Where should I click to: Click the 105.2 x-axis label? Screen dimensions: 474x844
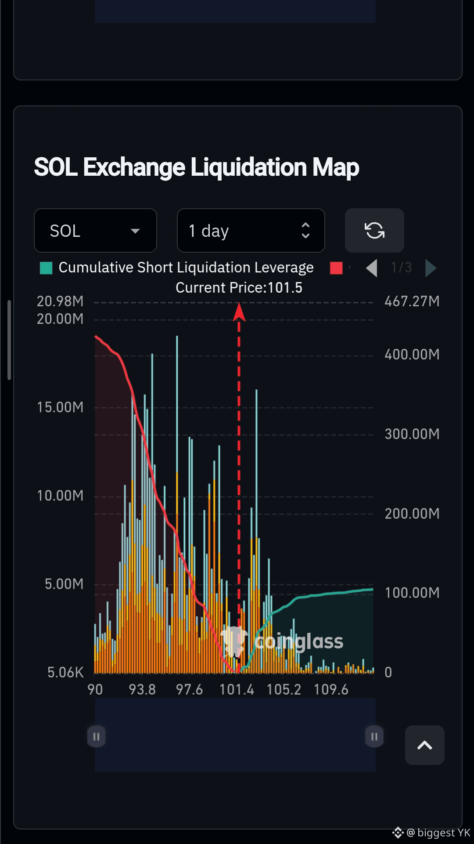coord(284,689)
